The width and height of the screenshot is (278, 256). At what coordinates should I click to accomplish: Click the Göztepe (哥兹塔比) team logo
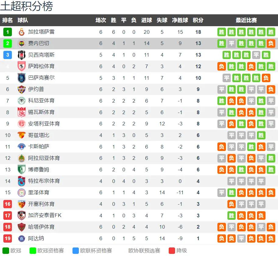click(x=21, y=135)
